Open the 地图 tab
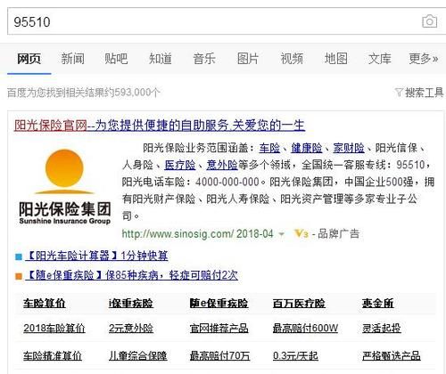Screen dimensions: 446x374 coord(336,59)
